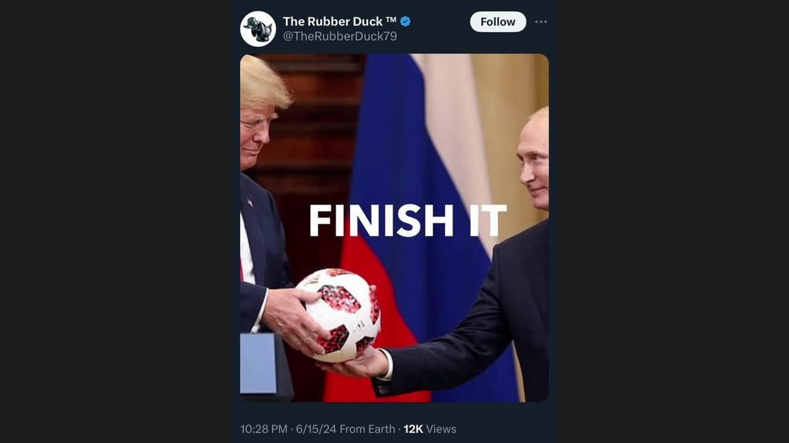Screen dimensions: 789x443
Task: Click the blue podium at bottom left
Action: point(259,364)
